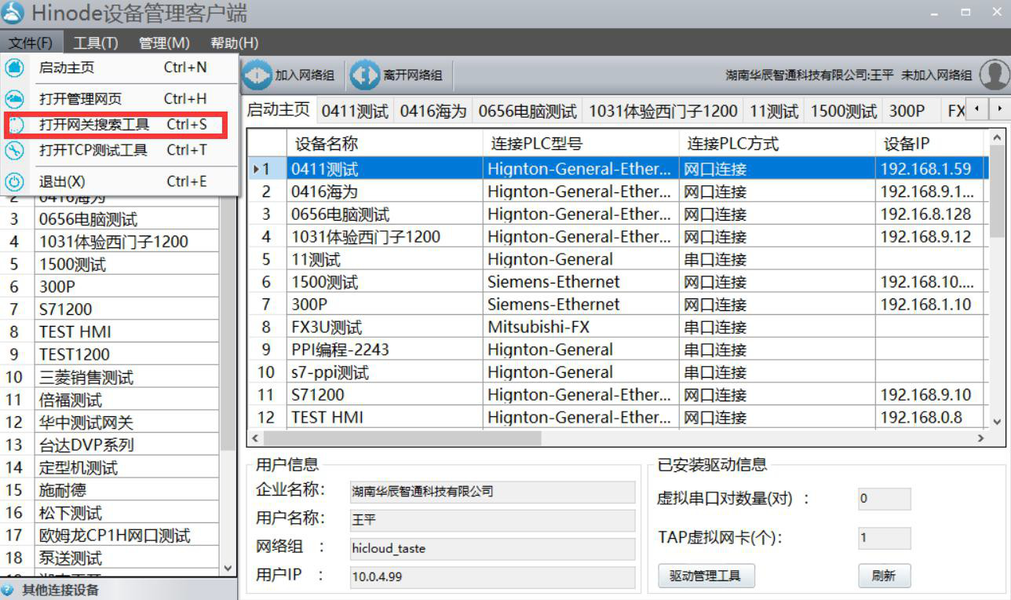Click the home icon beside 启动主页 menu item
Viewport: 1011px width, 600px height.
[x=15, y=68]
